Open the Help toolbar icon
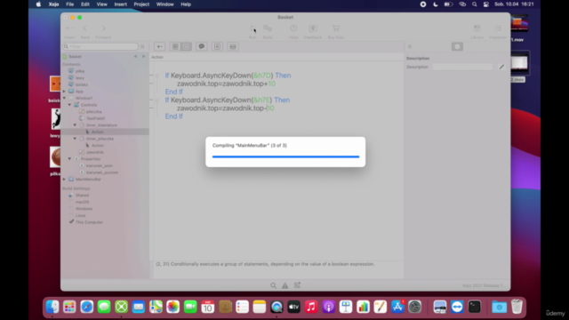Screen dimensions: 569x320 point(293,28)
